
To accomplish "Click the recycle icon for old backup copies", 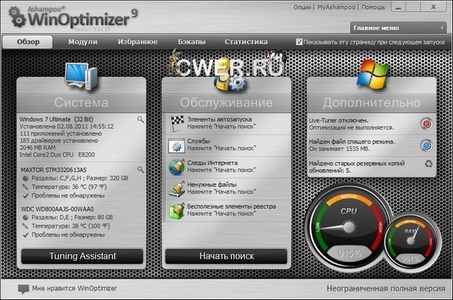I will pyautogui.click(x=429, y=164).
